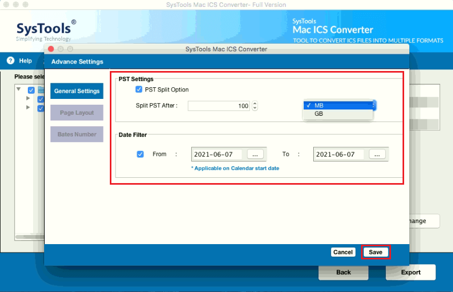Toggle the second tree row checkbox
The width and height of the screenshot is (453, 292).
coord(41,99)
